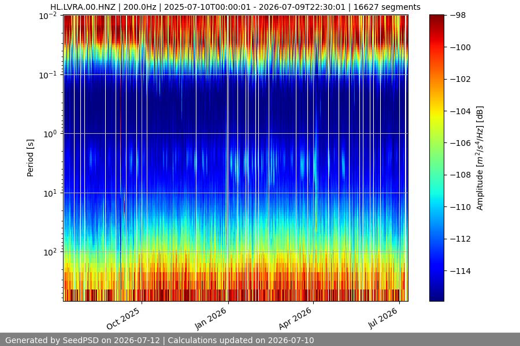Click the -106 colorbar tick label

[460, 143]
